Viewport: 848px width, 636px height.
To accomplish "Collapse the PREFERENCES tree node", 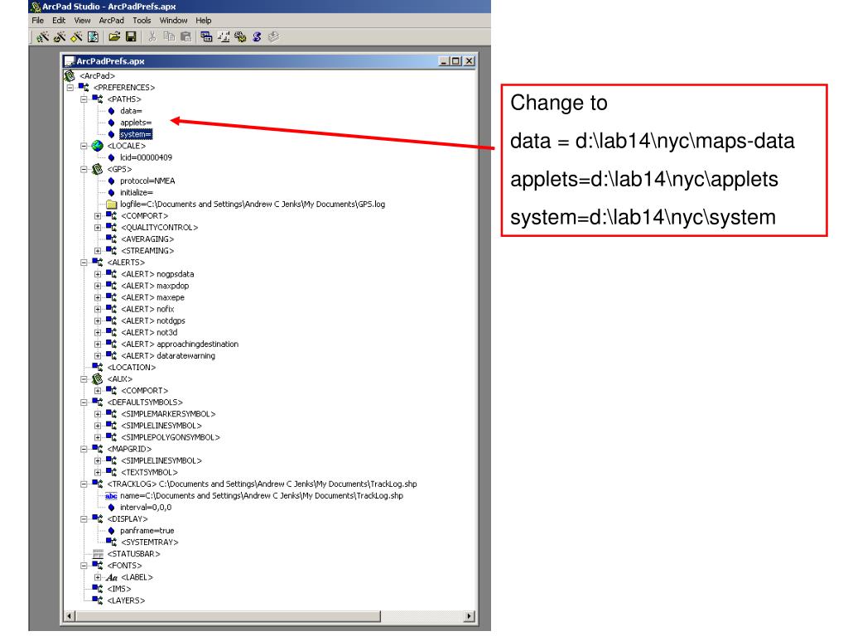I will (70, 88).
